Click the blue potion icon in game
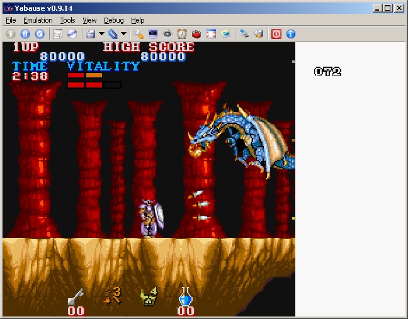Viewport: 408px width, 319px height. pyautogui.click(x=186, y=296)
